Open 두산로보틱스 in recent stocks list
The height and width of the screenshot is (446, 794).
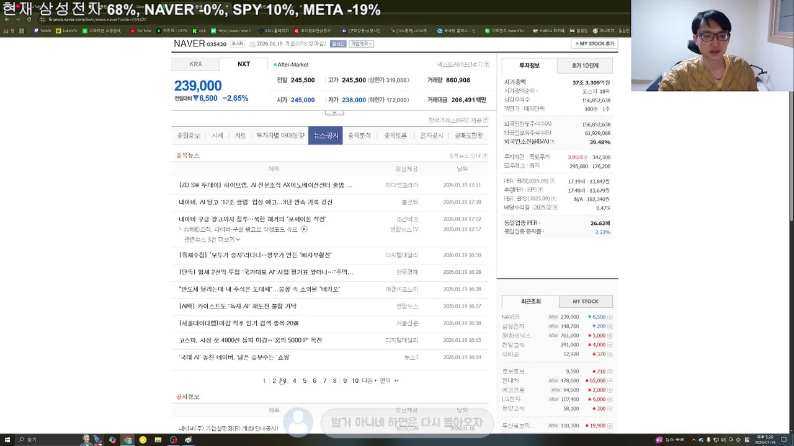click(x=517, y=426)
